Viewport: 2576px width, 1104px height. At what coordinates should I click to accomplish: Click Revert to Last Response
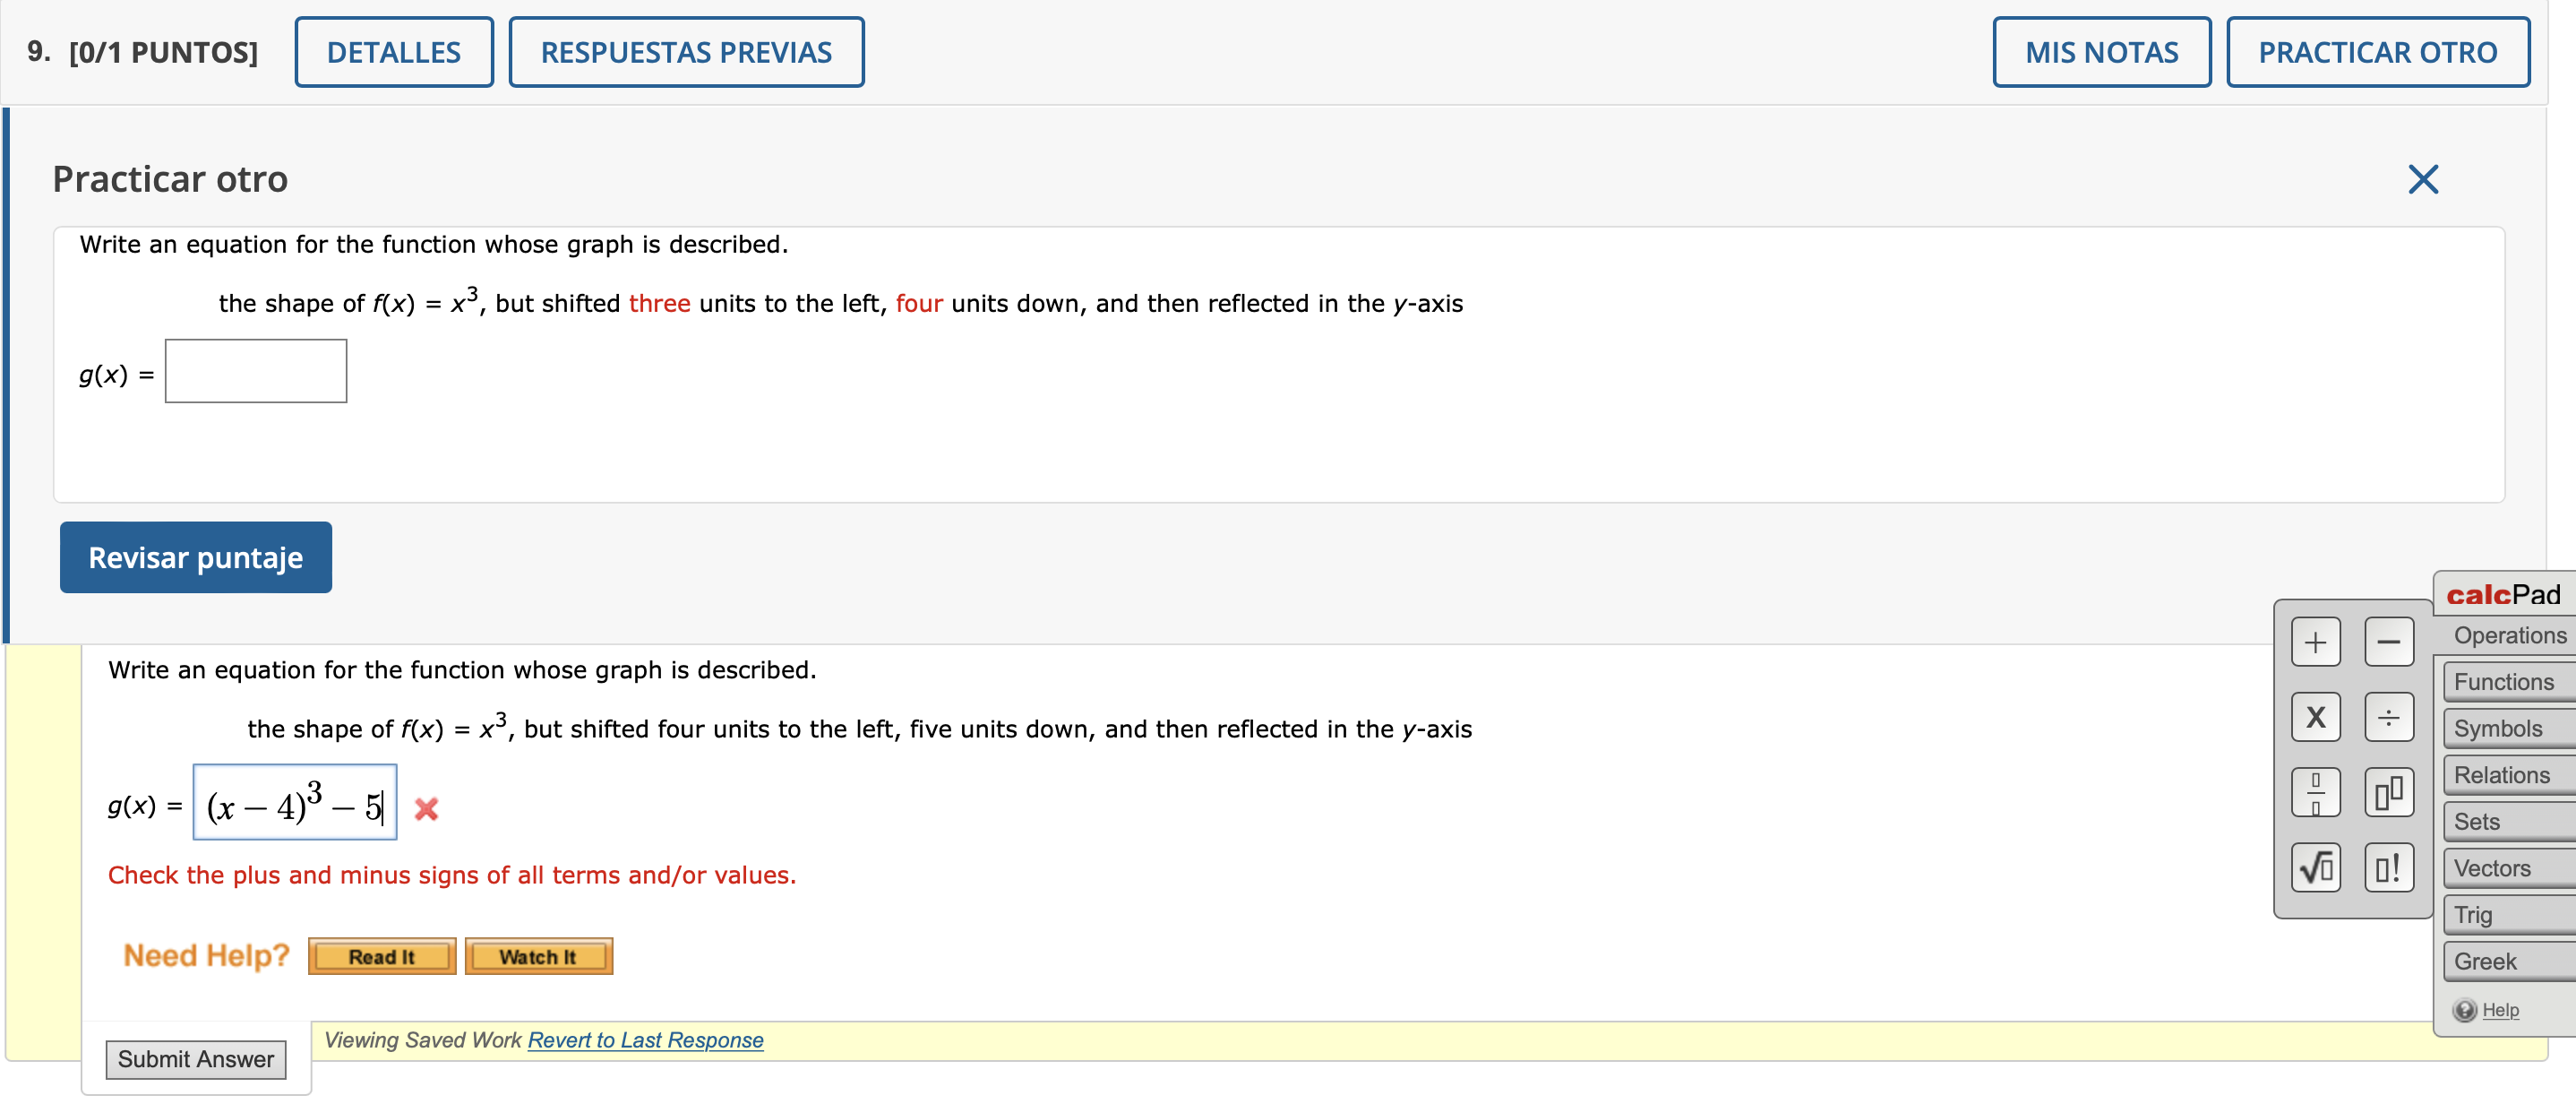(x=645, y=1040)
